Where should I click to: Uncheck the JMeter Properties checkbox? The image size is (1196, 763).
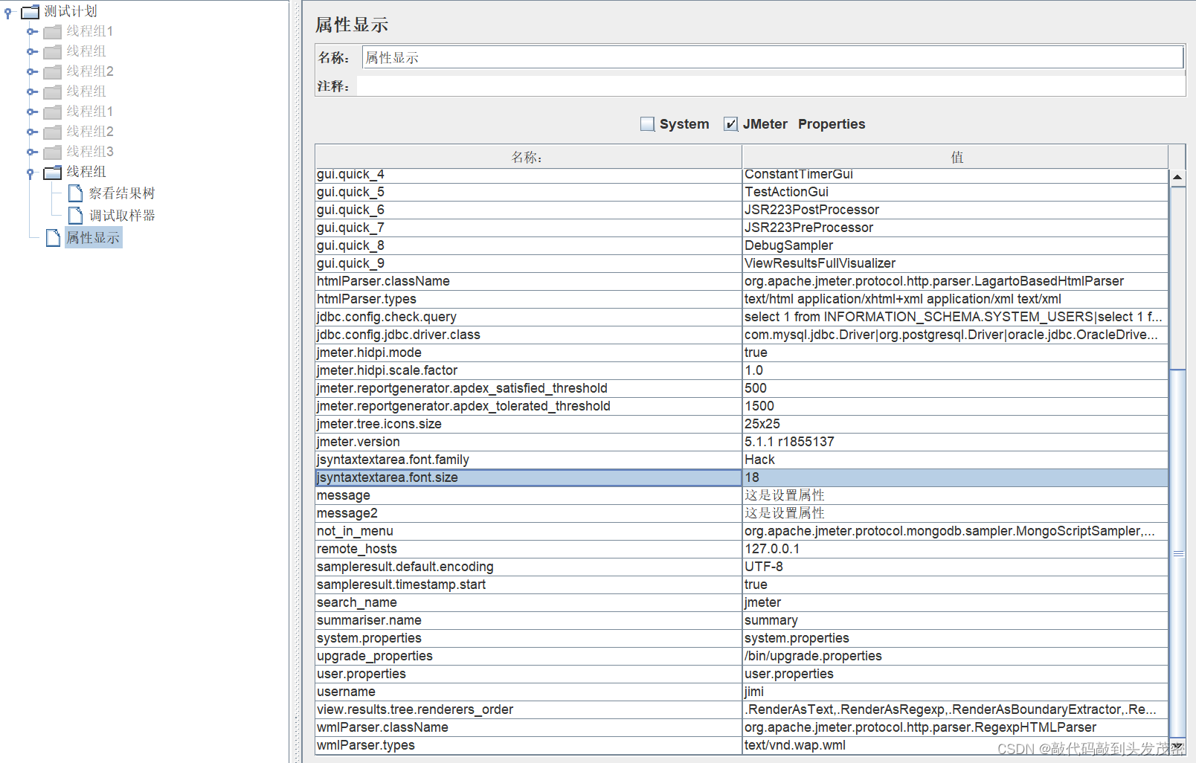point(731,124)
